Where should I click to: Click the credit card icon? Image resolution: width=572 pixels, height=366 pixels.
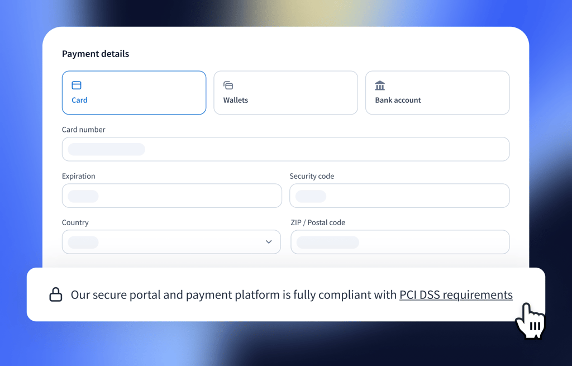click(77, 85)
